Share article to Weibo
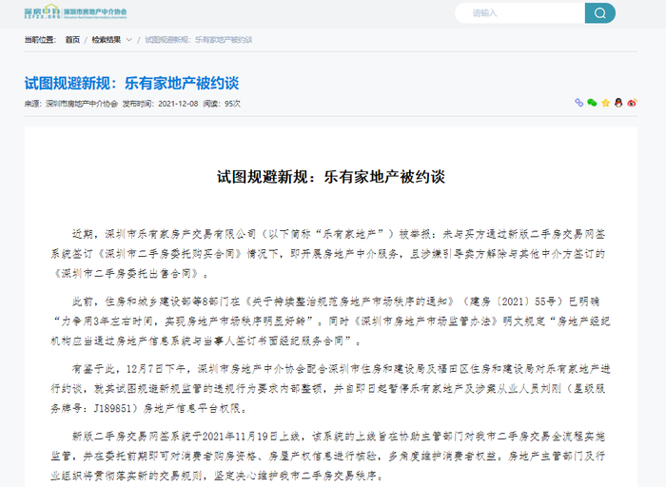 coord(632,103)
